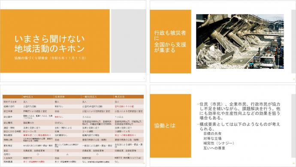
Task: Open the slide with the organization comparison table
Action: pyautogui.click(x=73, y=126)
